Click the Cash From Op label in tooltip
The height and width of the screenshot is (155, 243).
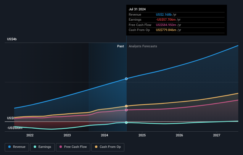tap(139, 30)
